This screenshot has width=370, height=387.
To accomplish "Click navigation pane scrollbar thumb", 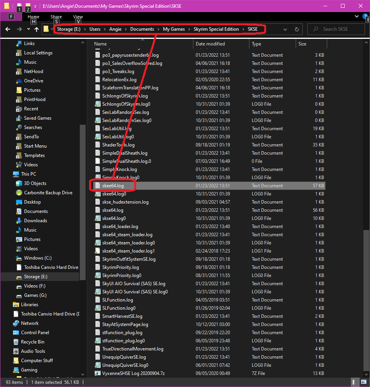I will (83, 202).
